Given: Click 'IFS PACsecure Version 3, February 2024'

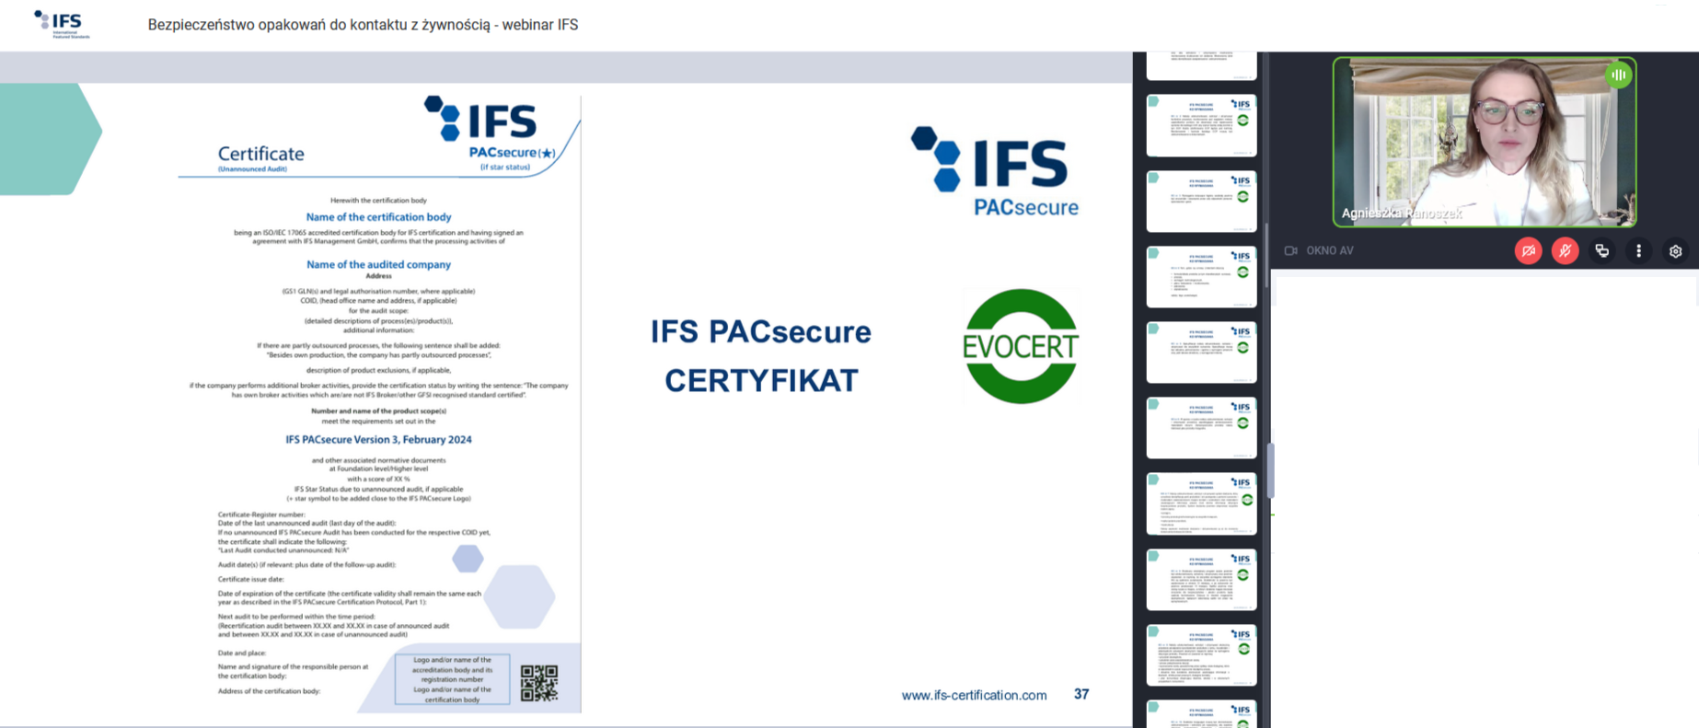Looking at the screenshot, I should click(378, 439).
